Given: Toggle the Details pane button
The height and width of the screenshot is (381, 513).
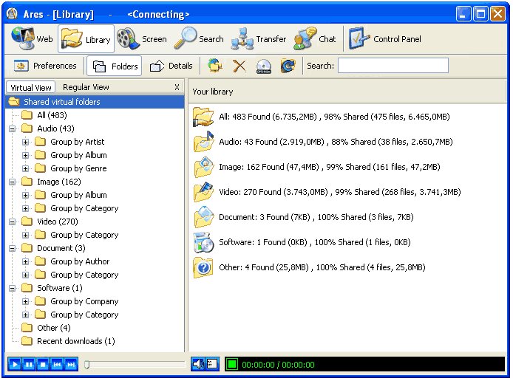Looking at the screenshot, I should [171, 66].
